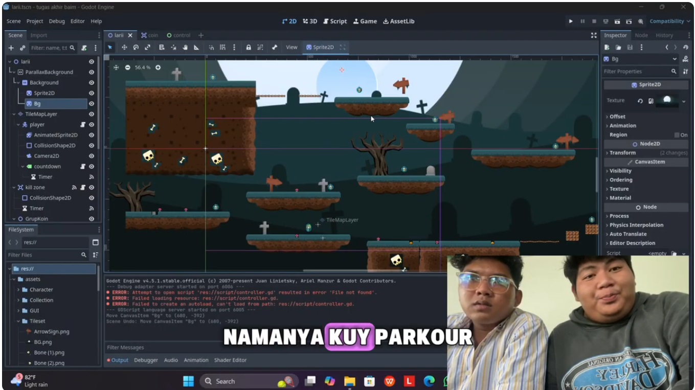Run the project with the play button
The width and height of the screenshot is (695, 390).
tap(571, 21)
